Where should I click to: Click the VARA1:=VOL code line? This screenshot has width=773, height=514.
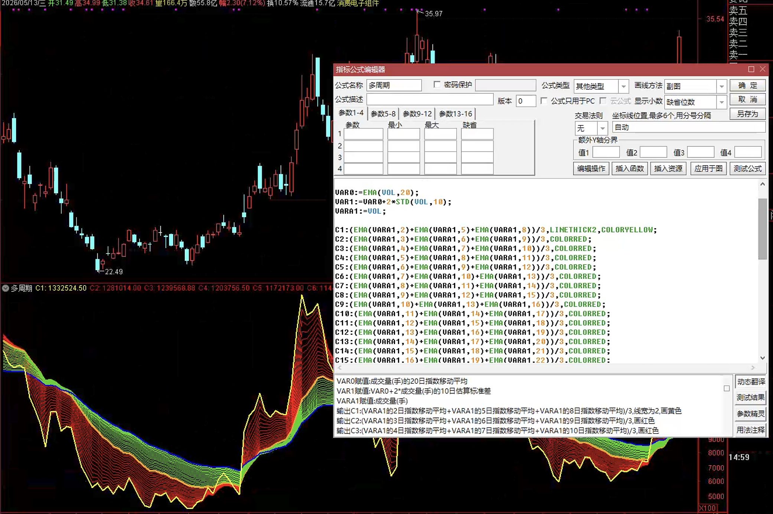pos(361,211)
